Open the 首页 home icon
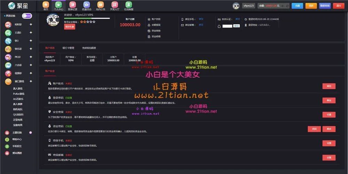The width and height of the screenshot is (348, 174). [46, 5]
